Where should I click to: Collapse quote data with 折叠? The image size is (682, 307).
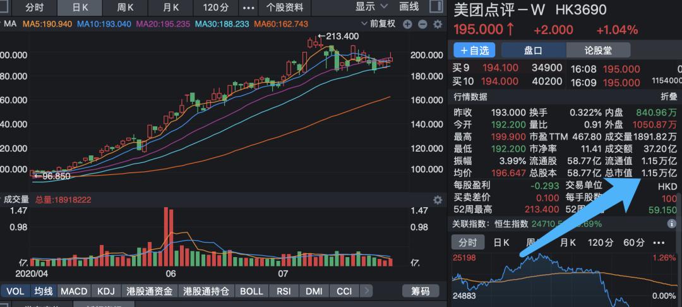(x=669, y=97)
